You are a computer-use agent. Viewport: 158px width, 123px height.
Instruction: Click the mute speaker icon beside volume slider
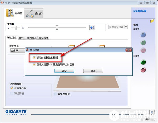click(92, 28)
